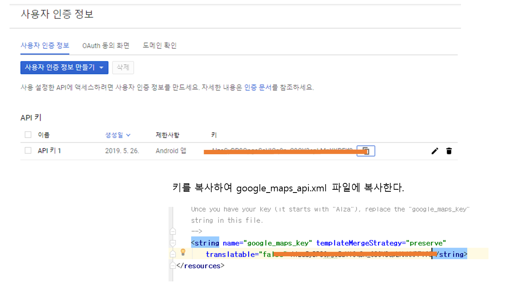Click the API 키 1 name

point(49,151)
